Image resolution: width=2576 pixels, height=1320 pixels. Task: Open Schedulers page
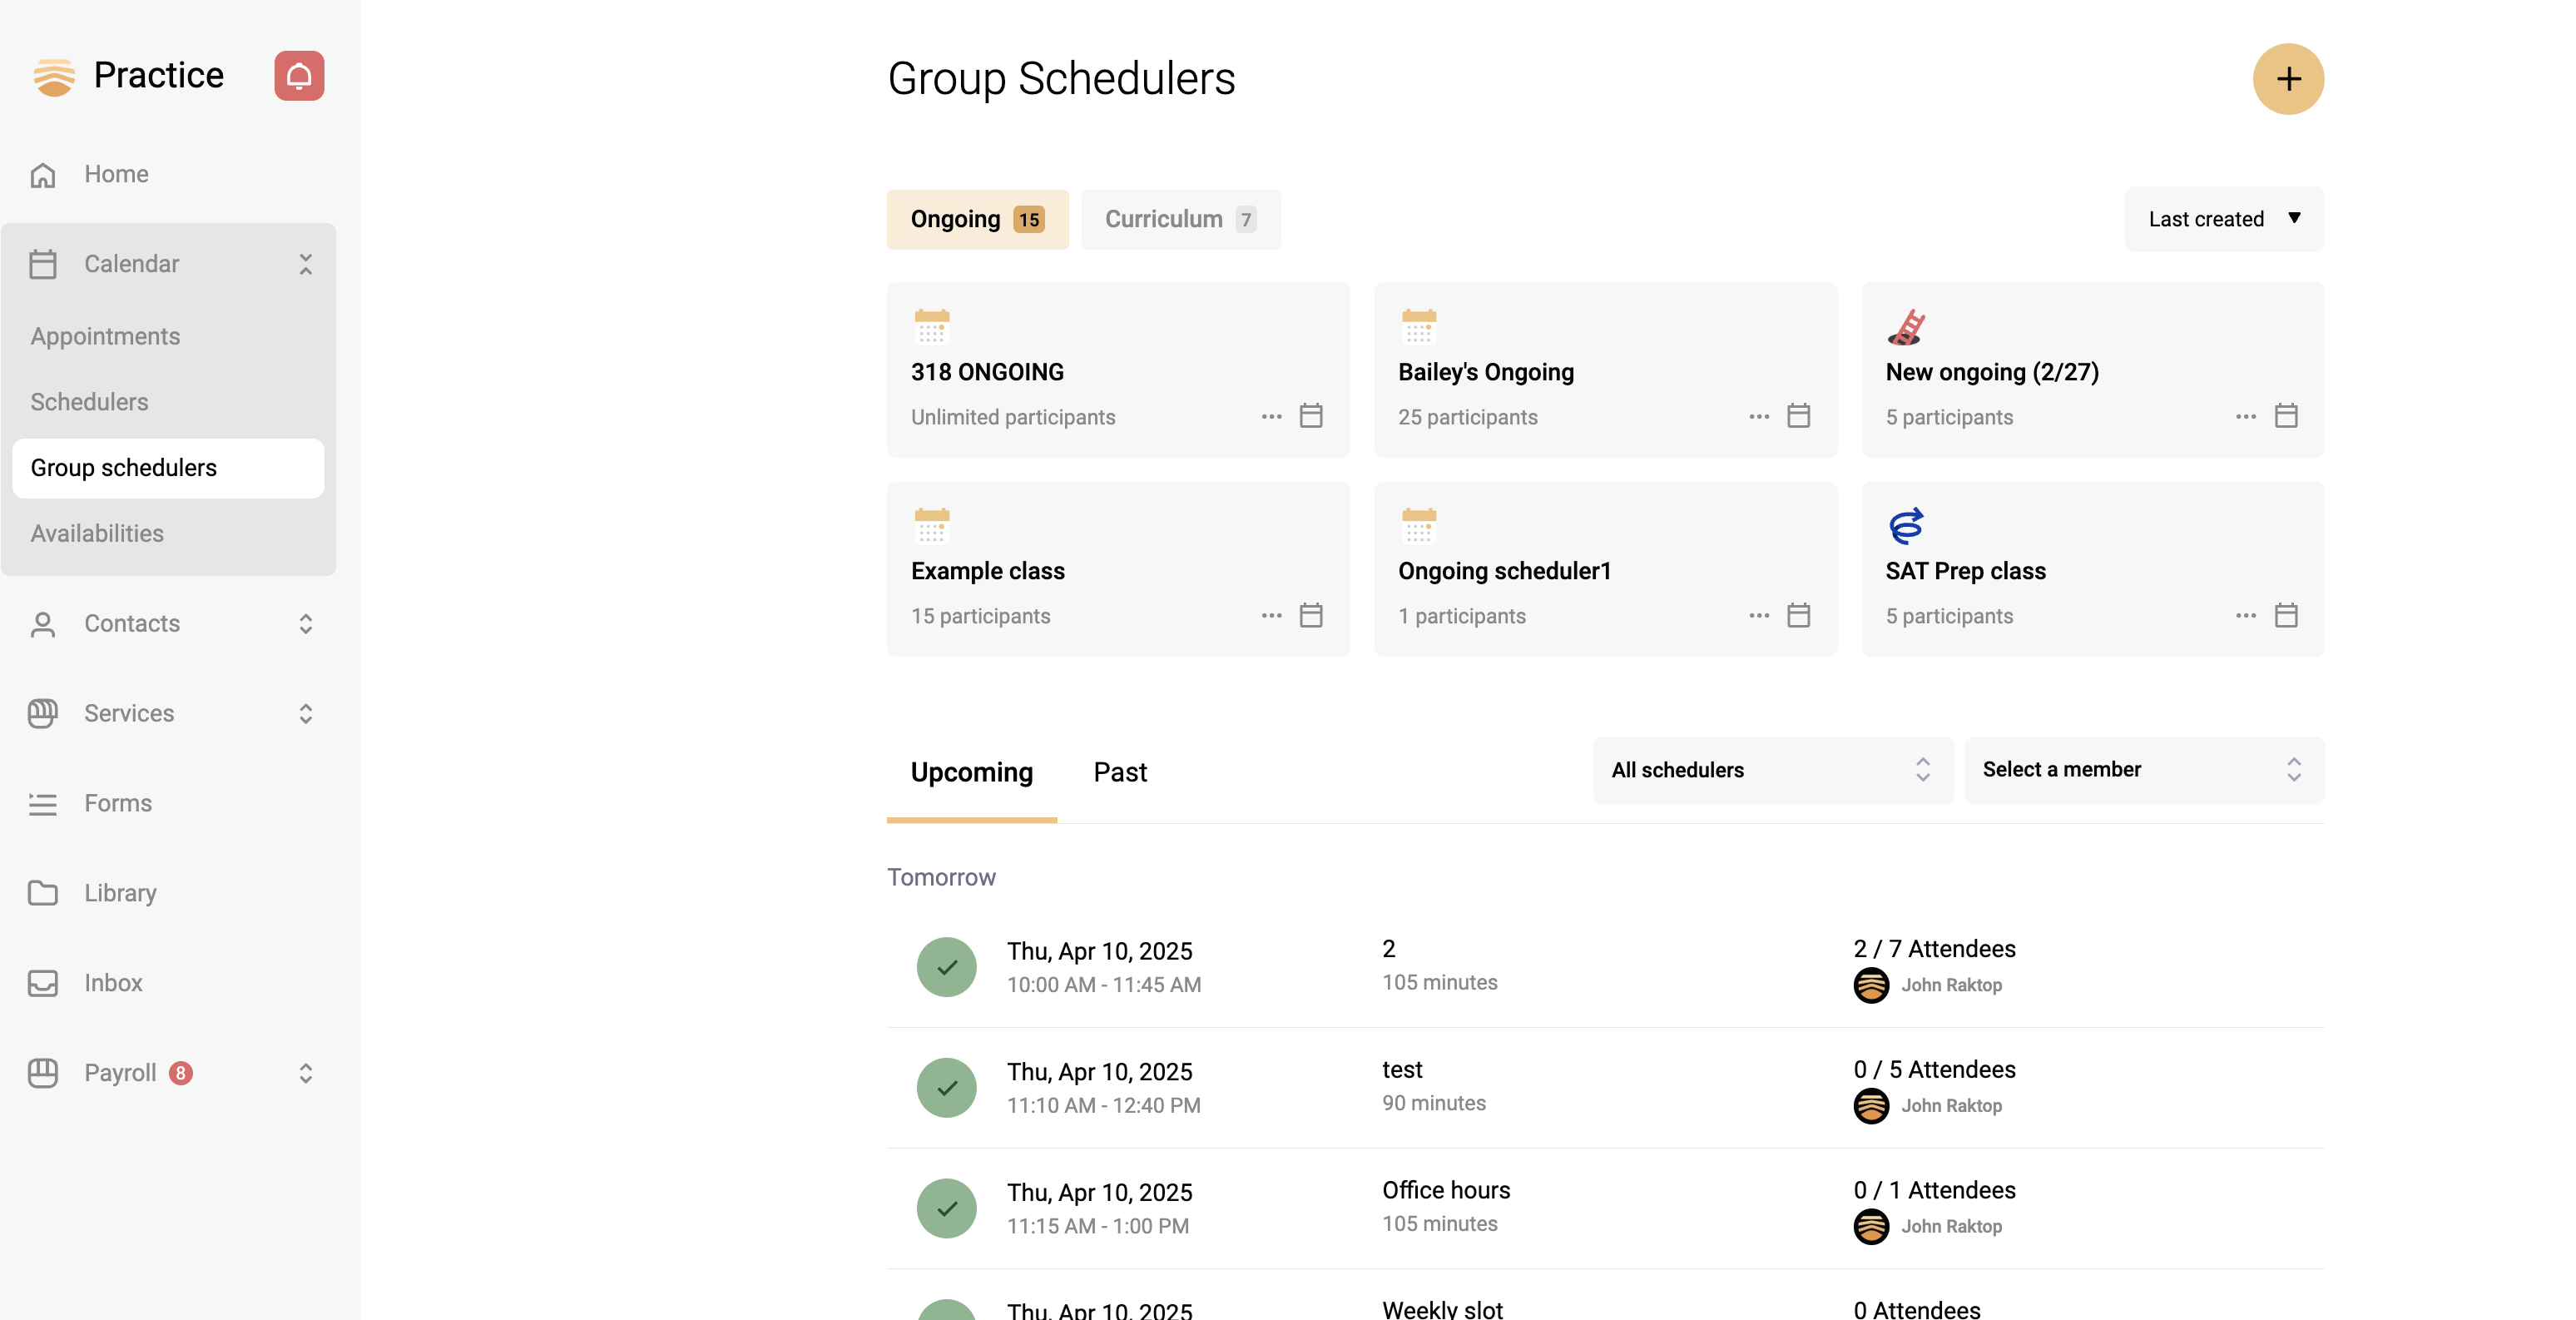[89, 402]
